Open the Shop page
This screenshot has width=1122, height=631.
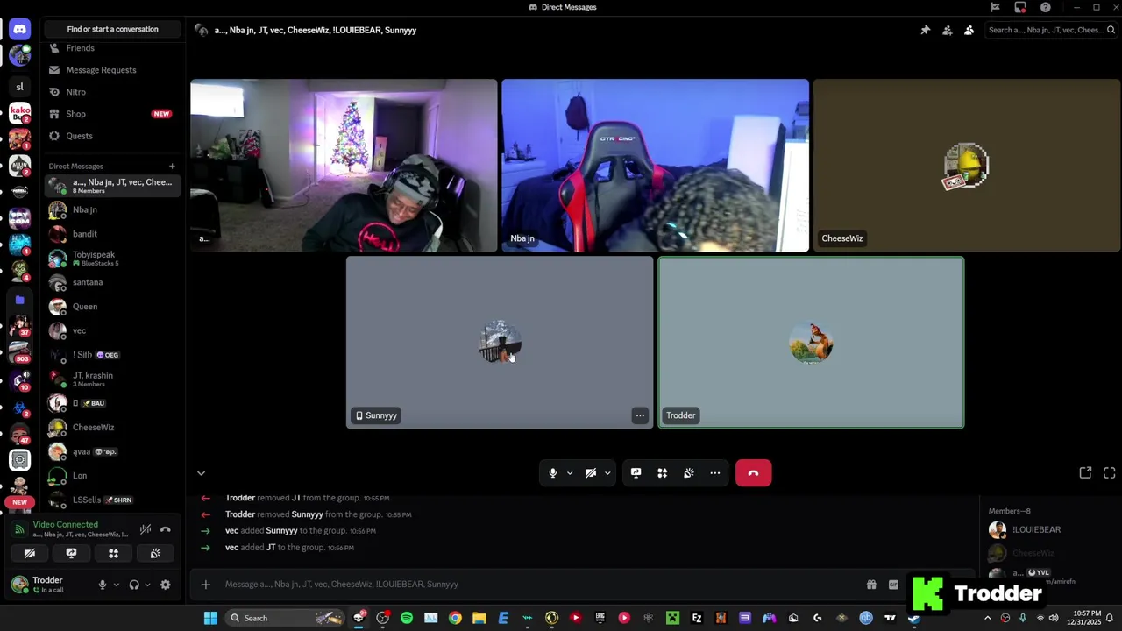point(113,114)
